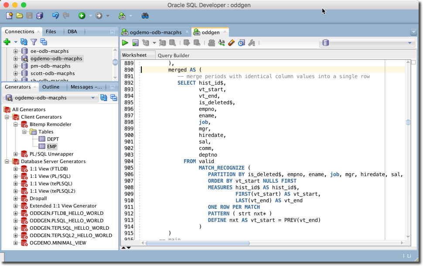Screen dimensions: 423x266
Task: Add a new connection with green plus
Action: pyautogui.click(x=7, y=42)
